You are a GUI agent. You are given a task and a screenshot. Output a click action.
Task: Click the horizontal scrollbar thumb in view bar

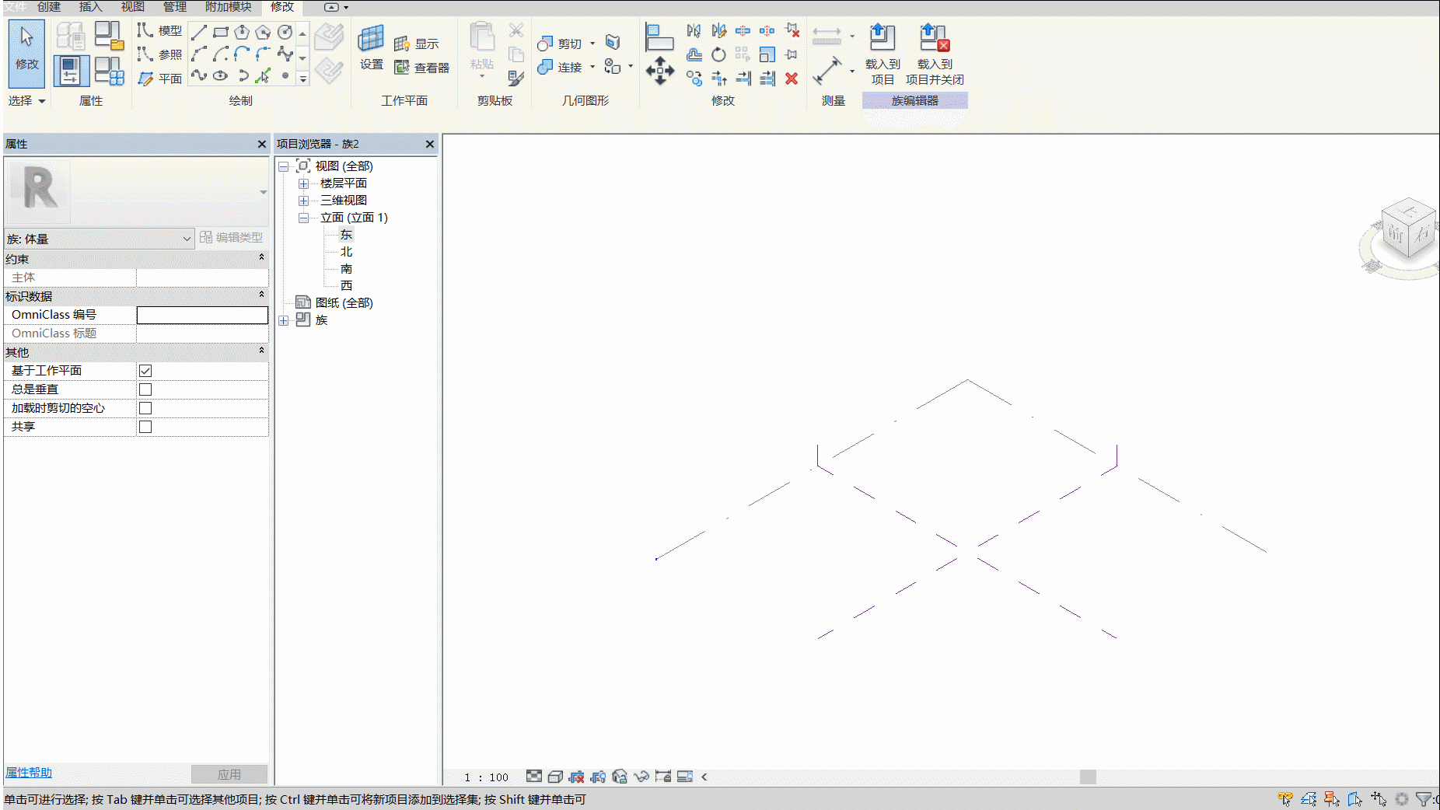pos(1088,777)
